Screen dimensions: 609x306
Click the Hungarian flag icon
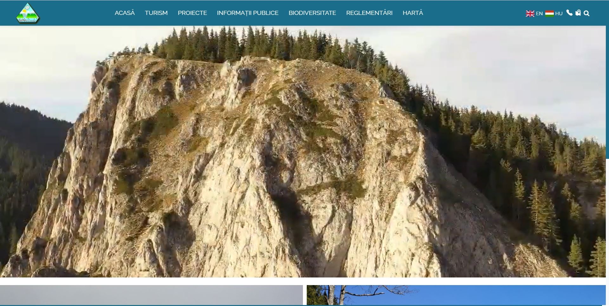coord(549,13)
